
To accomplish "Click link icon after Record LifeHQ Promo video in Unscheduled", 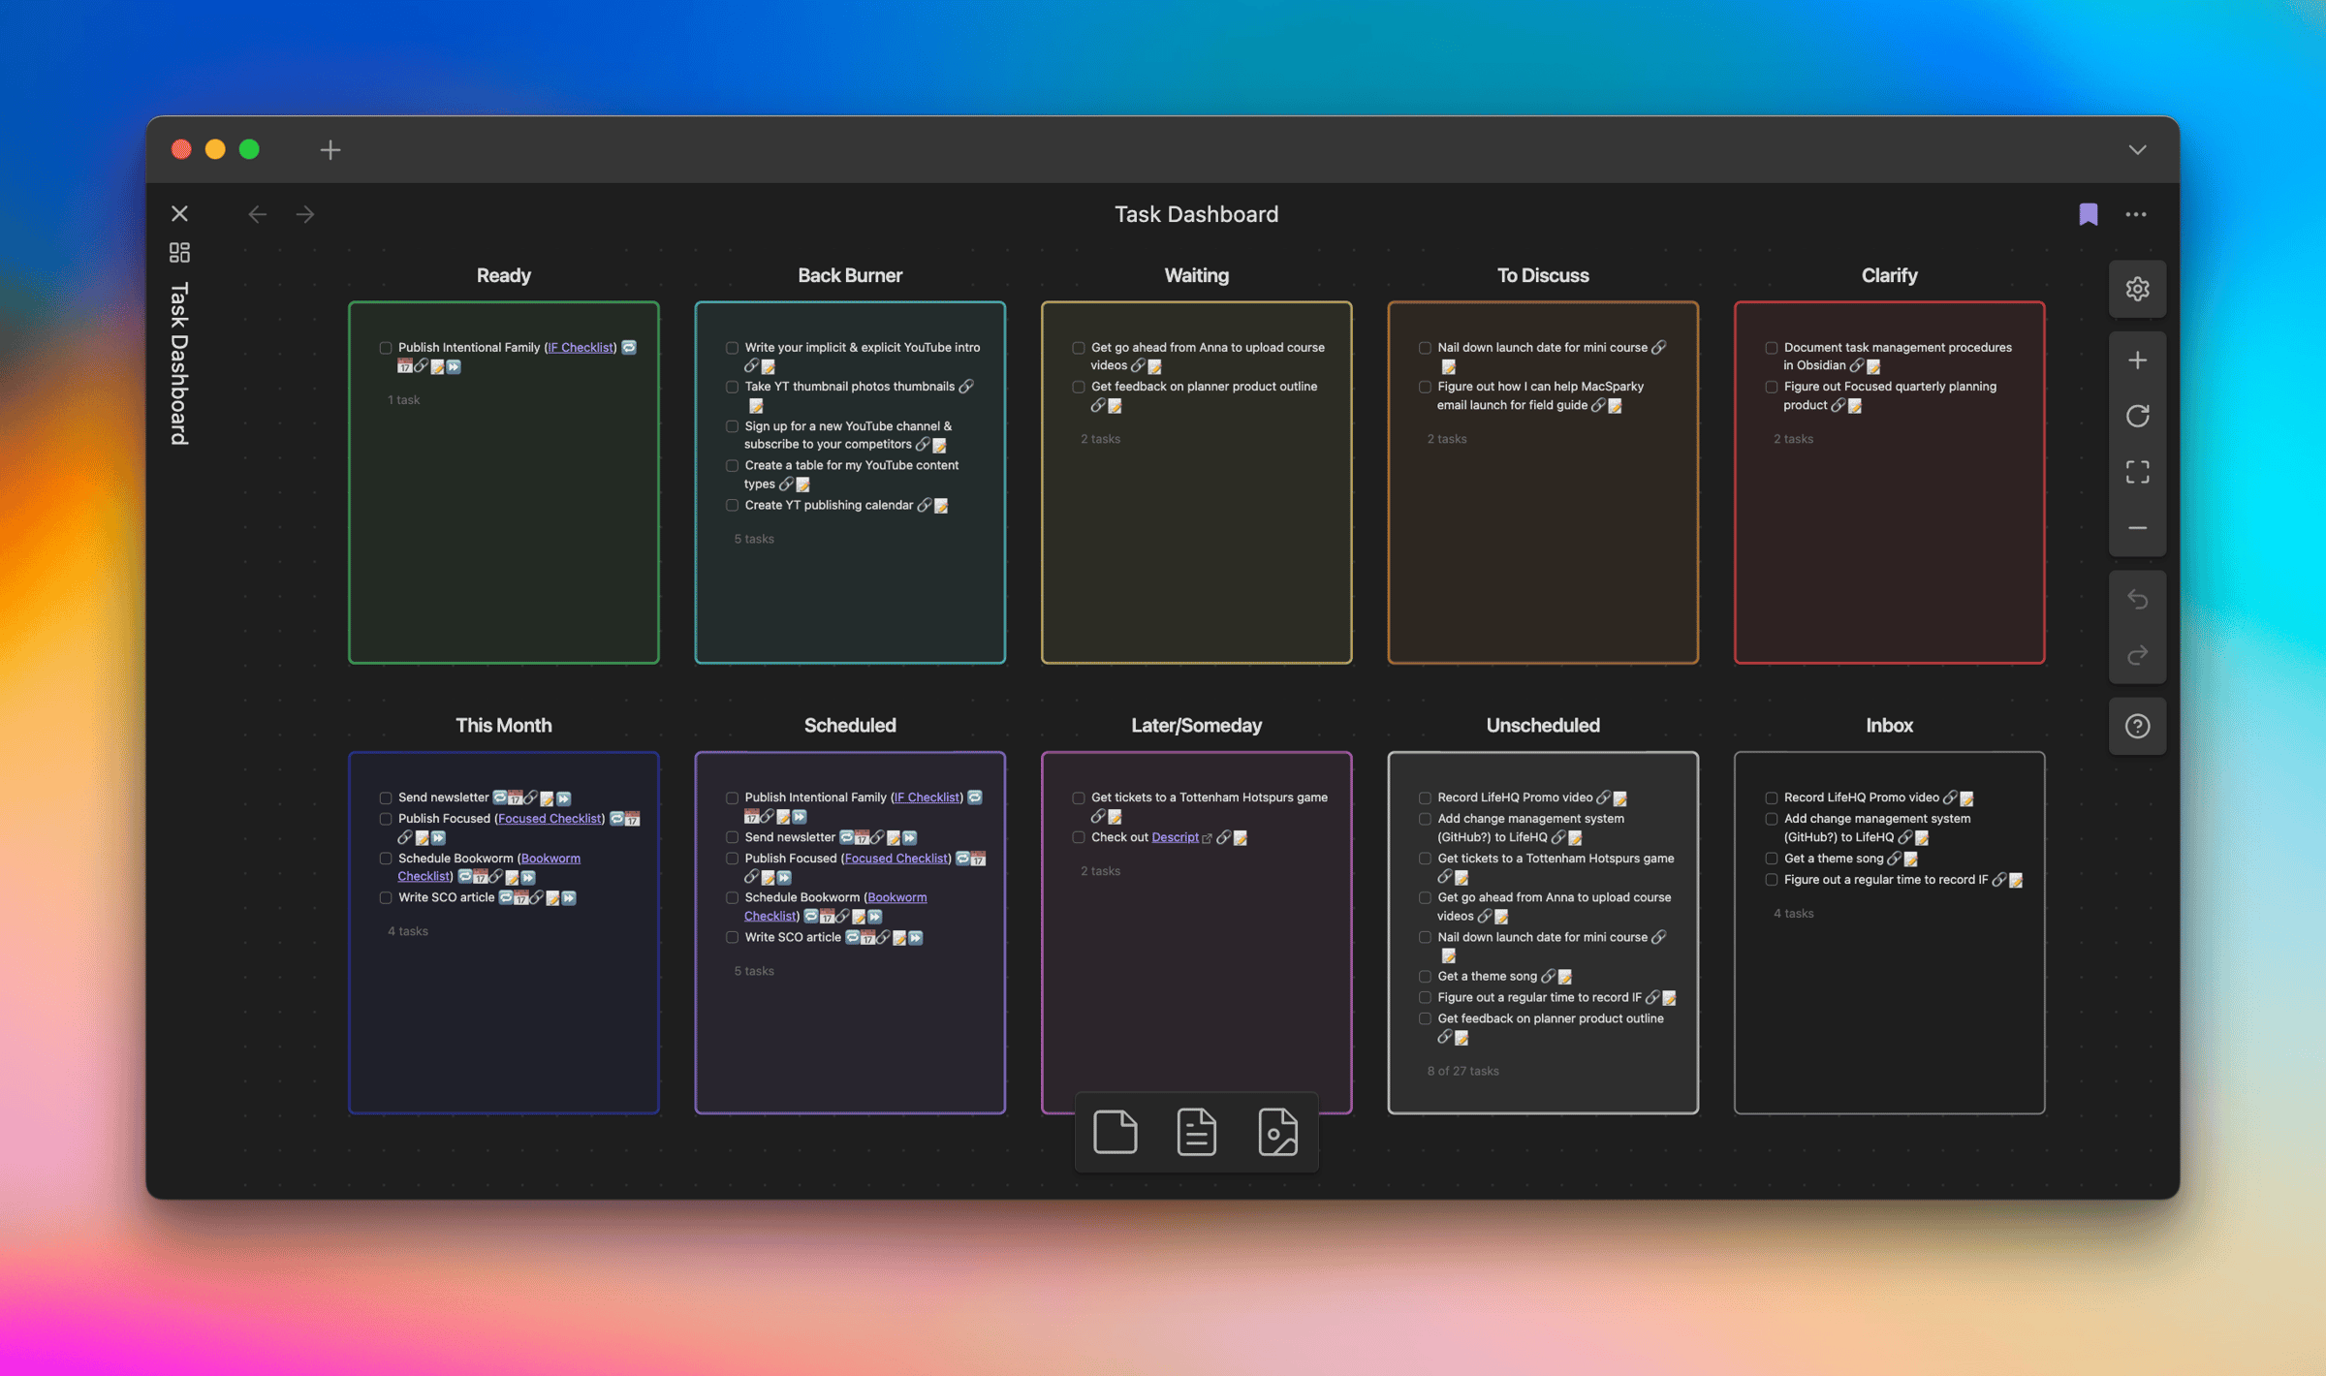I will coord(1603,797).
